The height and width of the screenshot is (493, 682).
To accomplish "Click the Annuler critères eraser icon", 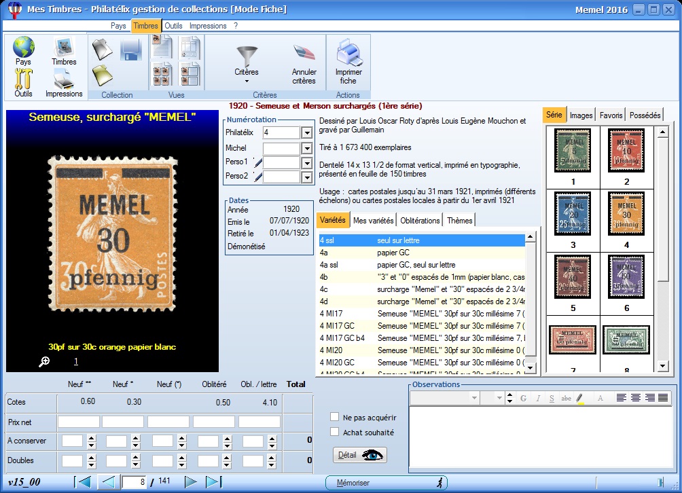I will point(304,54).
